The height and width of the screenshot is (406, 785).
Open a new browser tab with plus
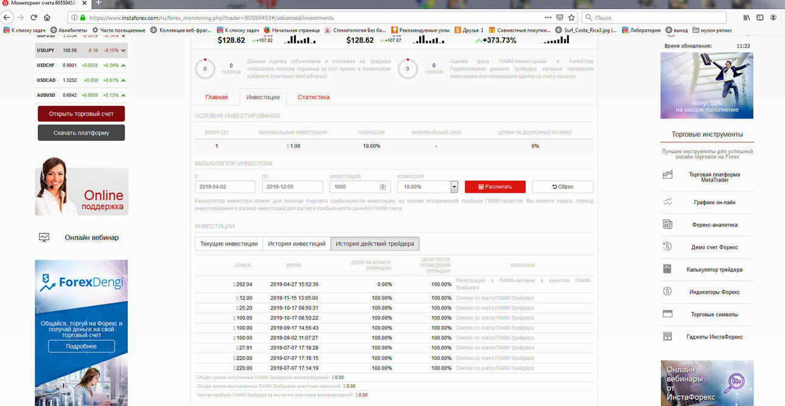coord(99,3)
